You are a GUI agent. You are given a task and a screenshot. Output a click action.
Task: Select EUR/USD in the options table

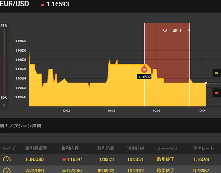click(35, 159)
